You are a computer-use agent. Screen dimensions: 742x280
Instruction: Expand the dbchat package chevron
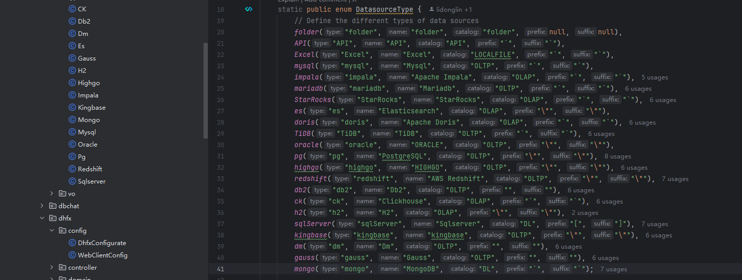[x=42, y=206]
